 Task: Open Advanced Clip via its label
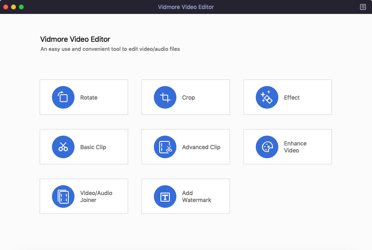(201, 147)
